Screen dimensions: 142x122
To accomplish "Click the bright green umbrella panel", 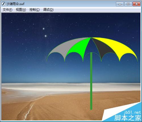I will (80, 48).
